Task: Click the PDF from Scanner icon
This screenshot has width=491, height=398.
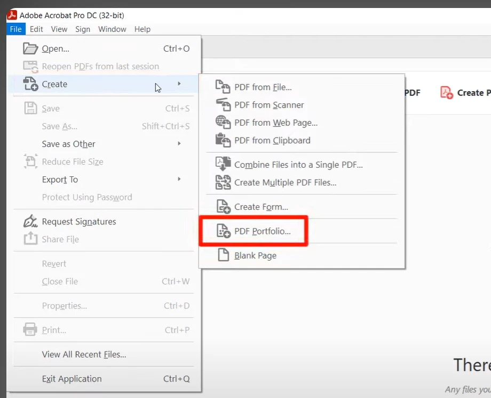Action: pos(223,104)
